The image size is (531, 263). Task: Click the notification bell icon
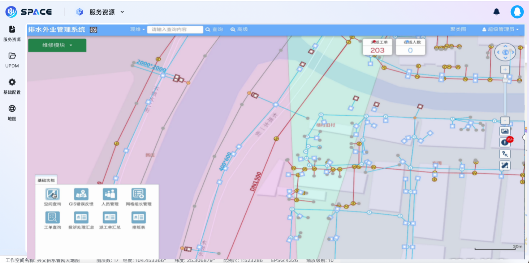[496, 12]
